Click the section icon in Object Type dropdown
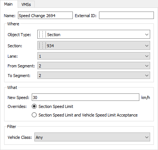Viewport: 158px width, 150px height. tap(43, 34)
